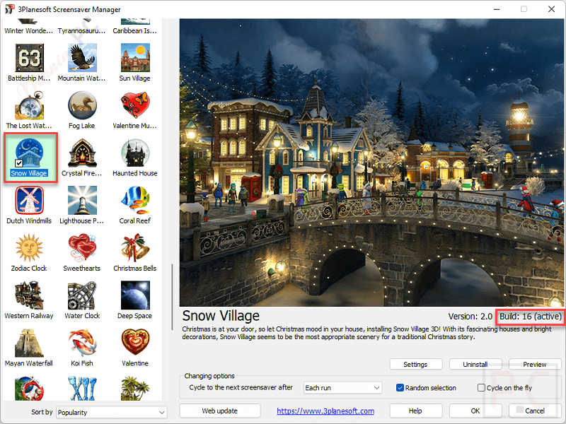This screenshot has width=566, height=424.
Task: Select the Sweethearts screensaver icon
Action: coord(82,248)
